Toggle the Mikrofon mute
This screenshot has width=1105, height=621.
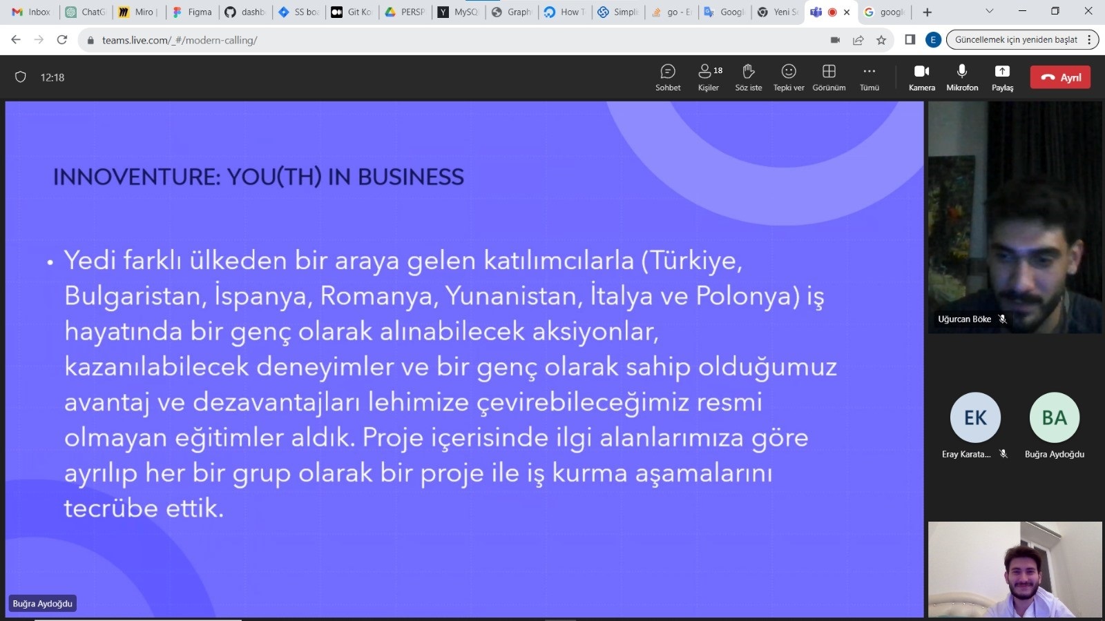point(962,77)
